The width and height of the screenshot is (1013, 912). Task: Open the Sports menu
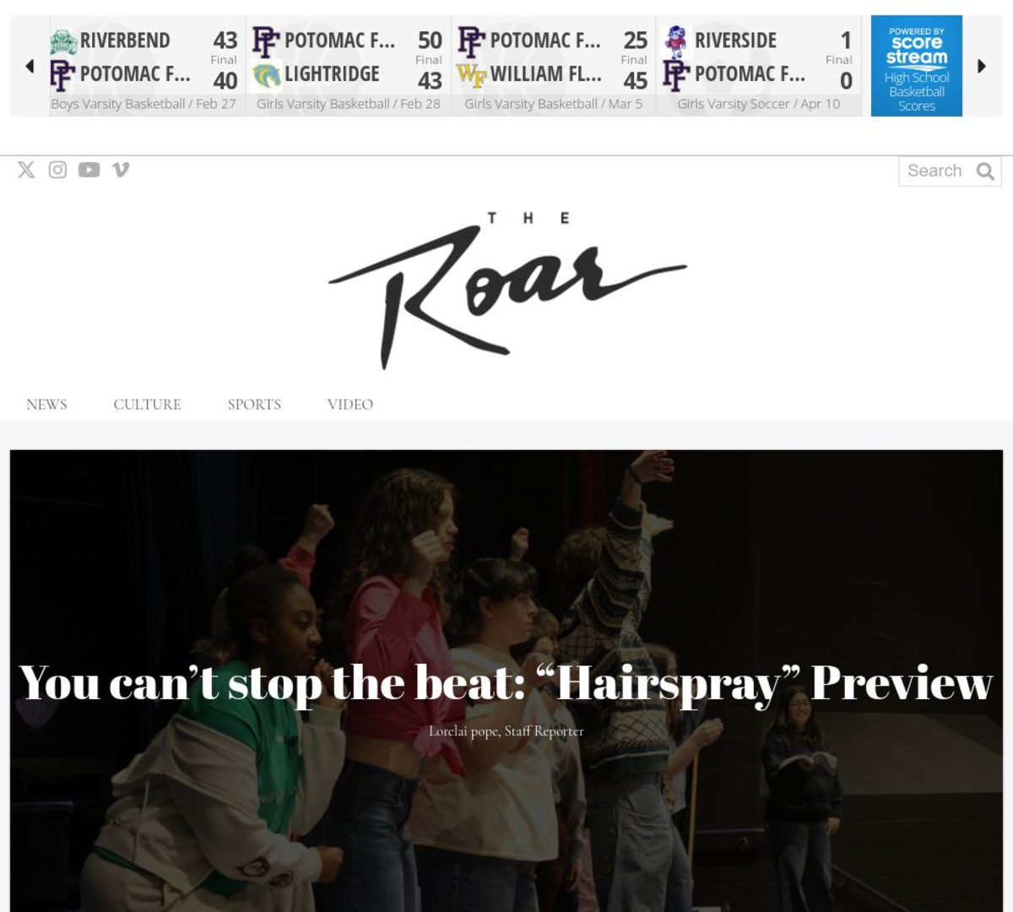tap(254, 404)
